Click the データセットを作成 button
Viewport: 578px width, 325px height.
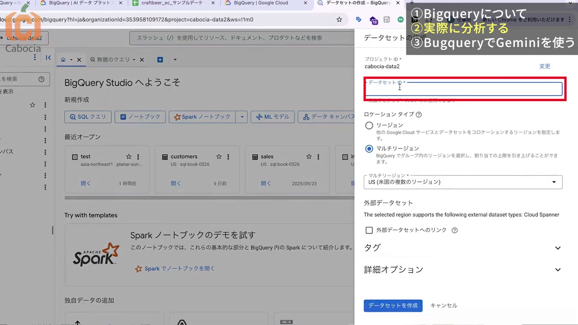[x=393, y=306]
